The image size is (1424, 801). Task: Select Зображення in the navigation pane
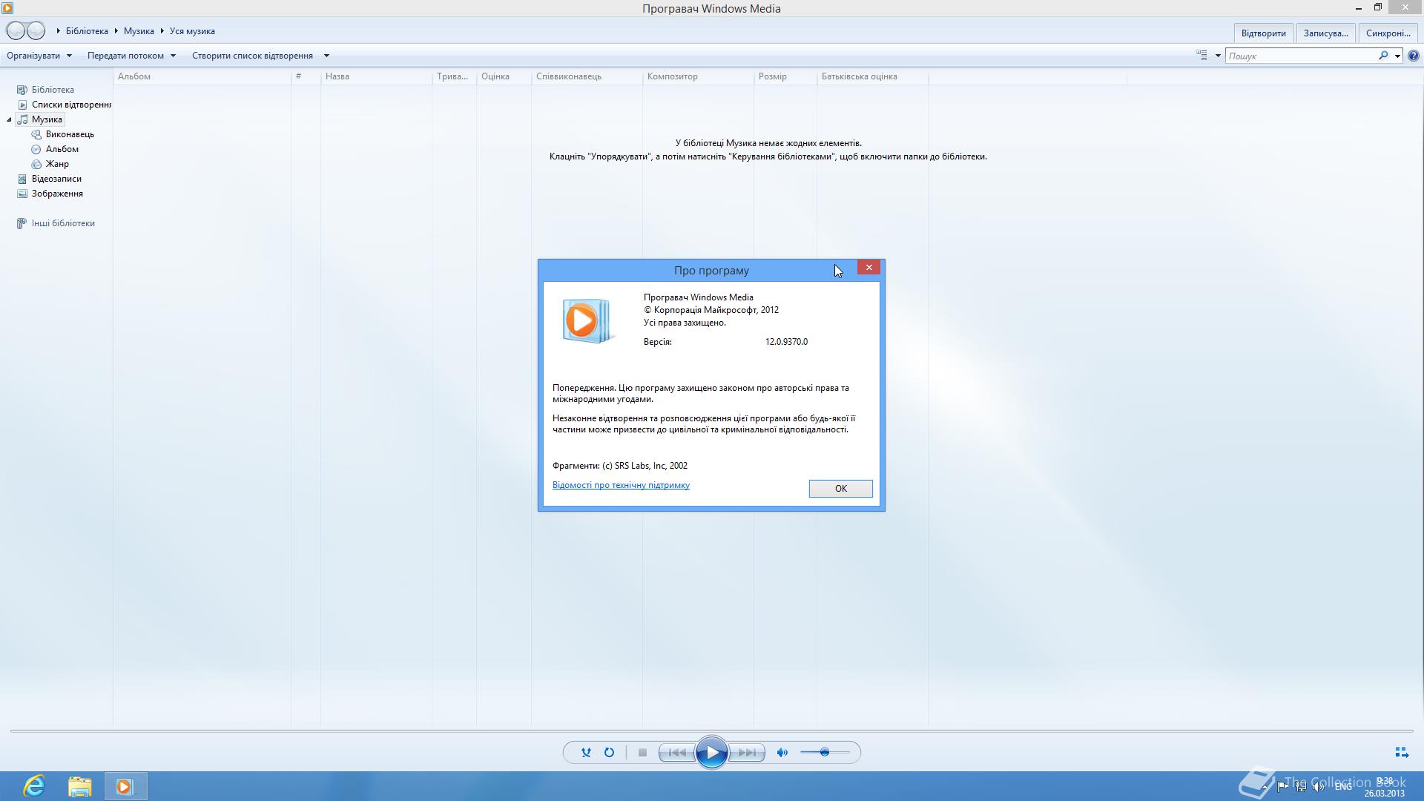(57, 194)
